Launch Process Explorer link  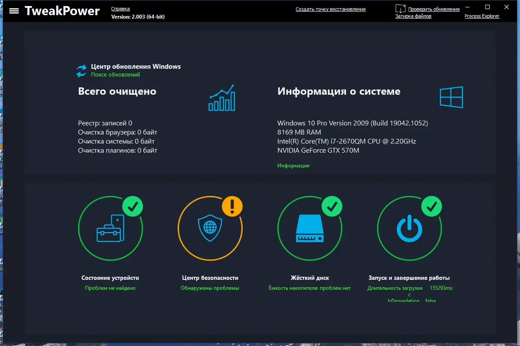click(482, 16)
